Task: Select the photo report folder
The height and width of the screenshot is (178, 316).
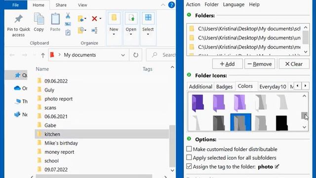Action: [58, 99]
